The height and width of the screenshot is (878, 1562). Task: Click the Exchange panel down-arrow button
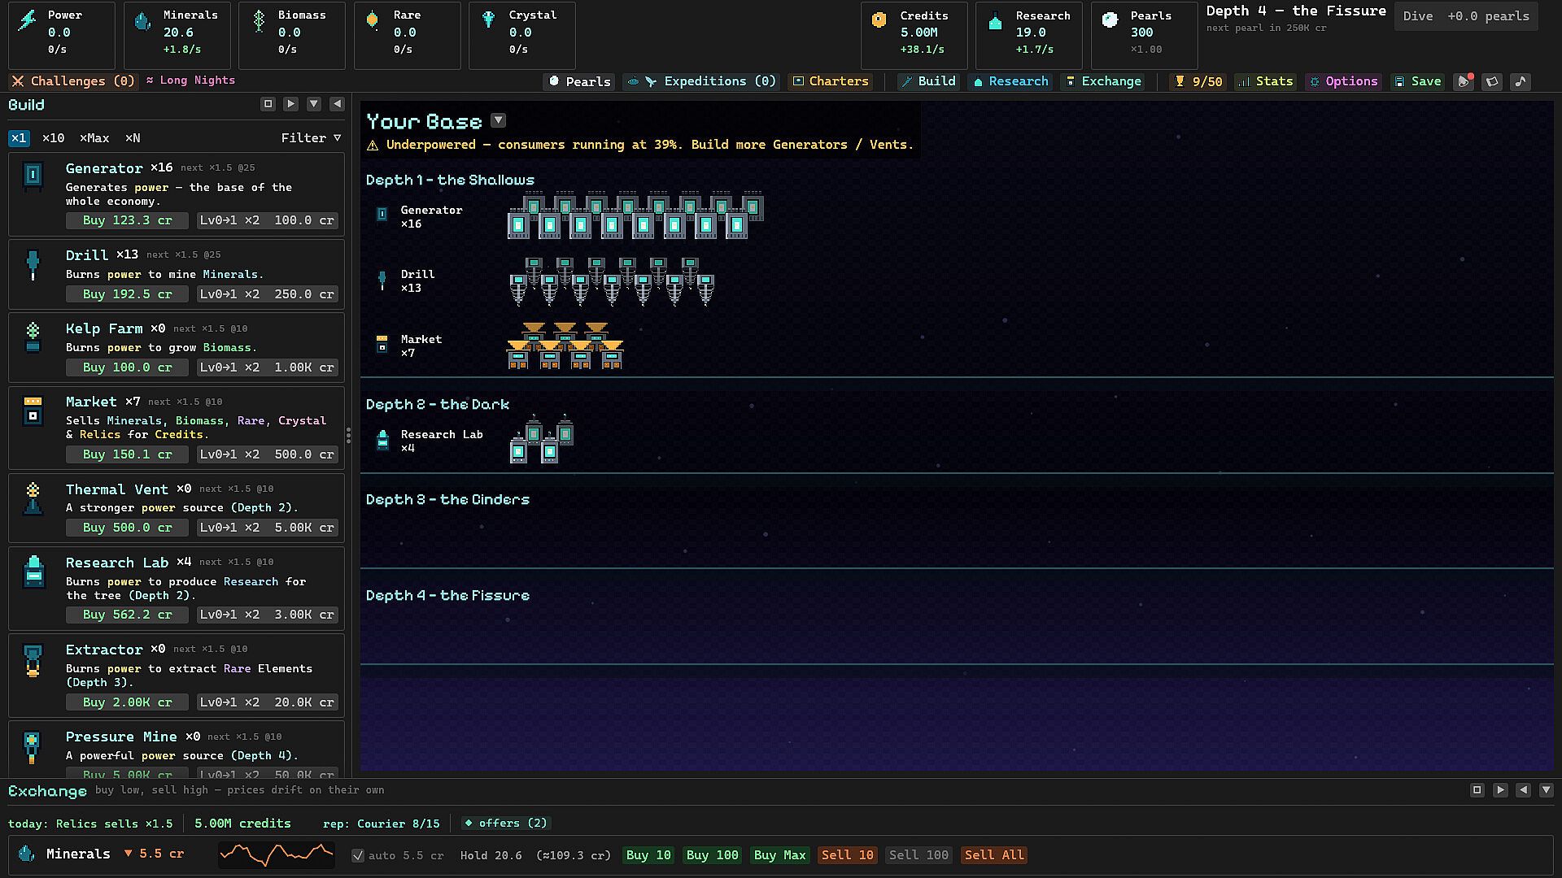coord(1546,790)
